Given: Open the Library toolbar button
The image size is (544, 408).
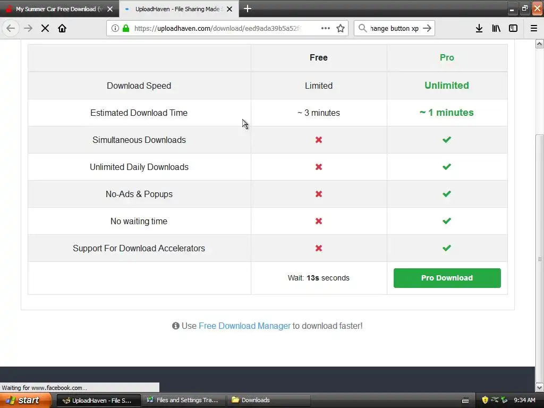Looking at the screenshot, I should [x=496, y=28].
